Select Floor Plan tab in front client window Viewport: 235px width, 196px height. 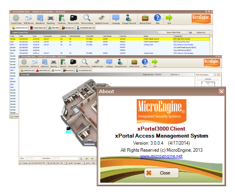click(56, 70)
